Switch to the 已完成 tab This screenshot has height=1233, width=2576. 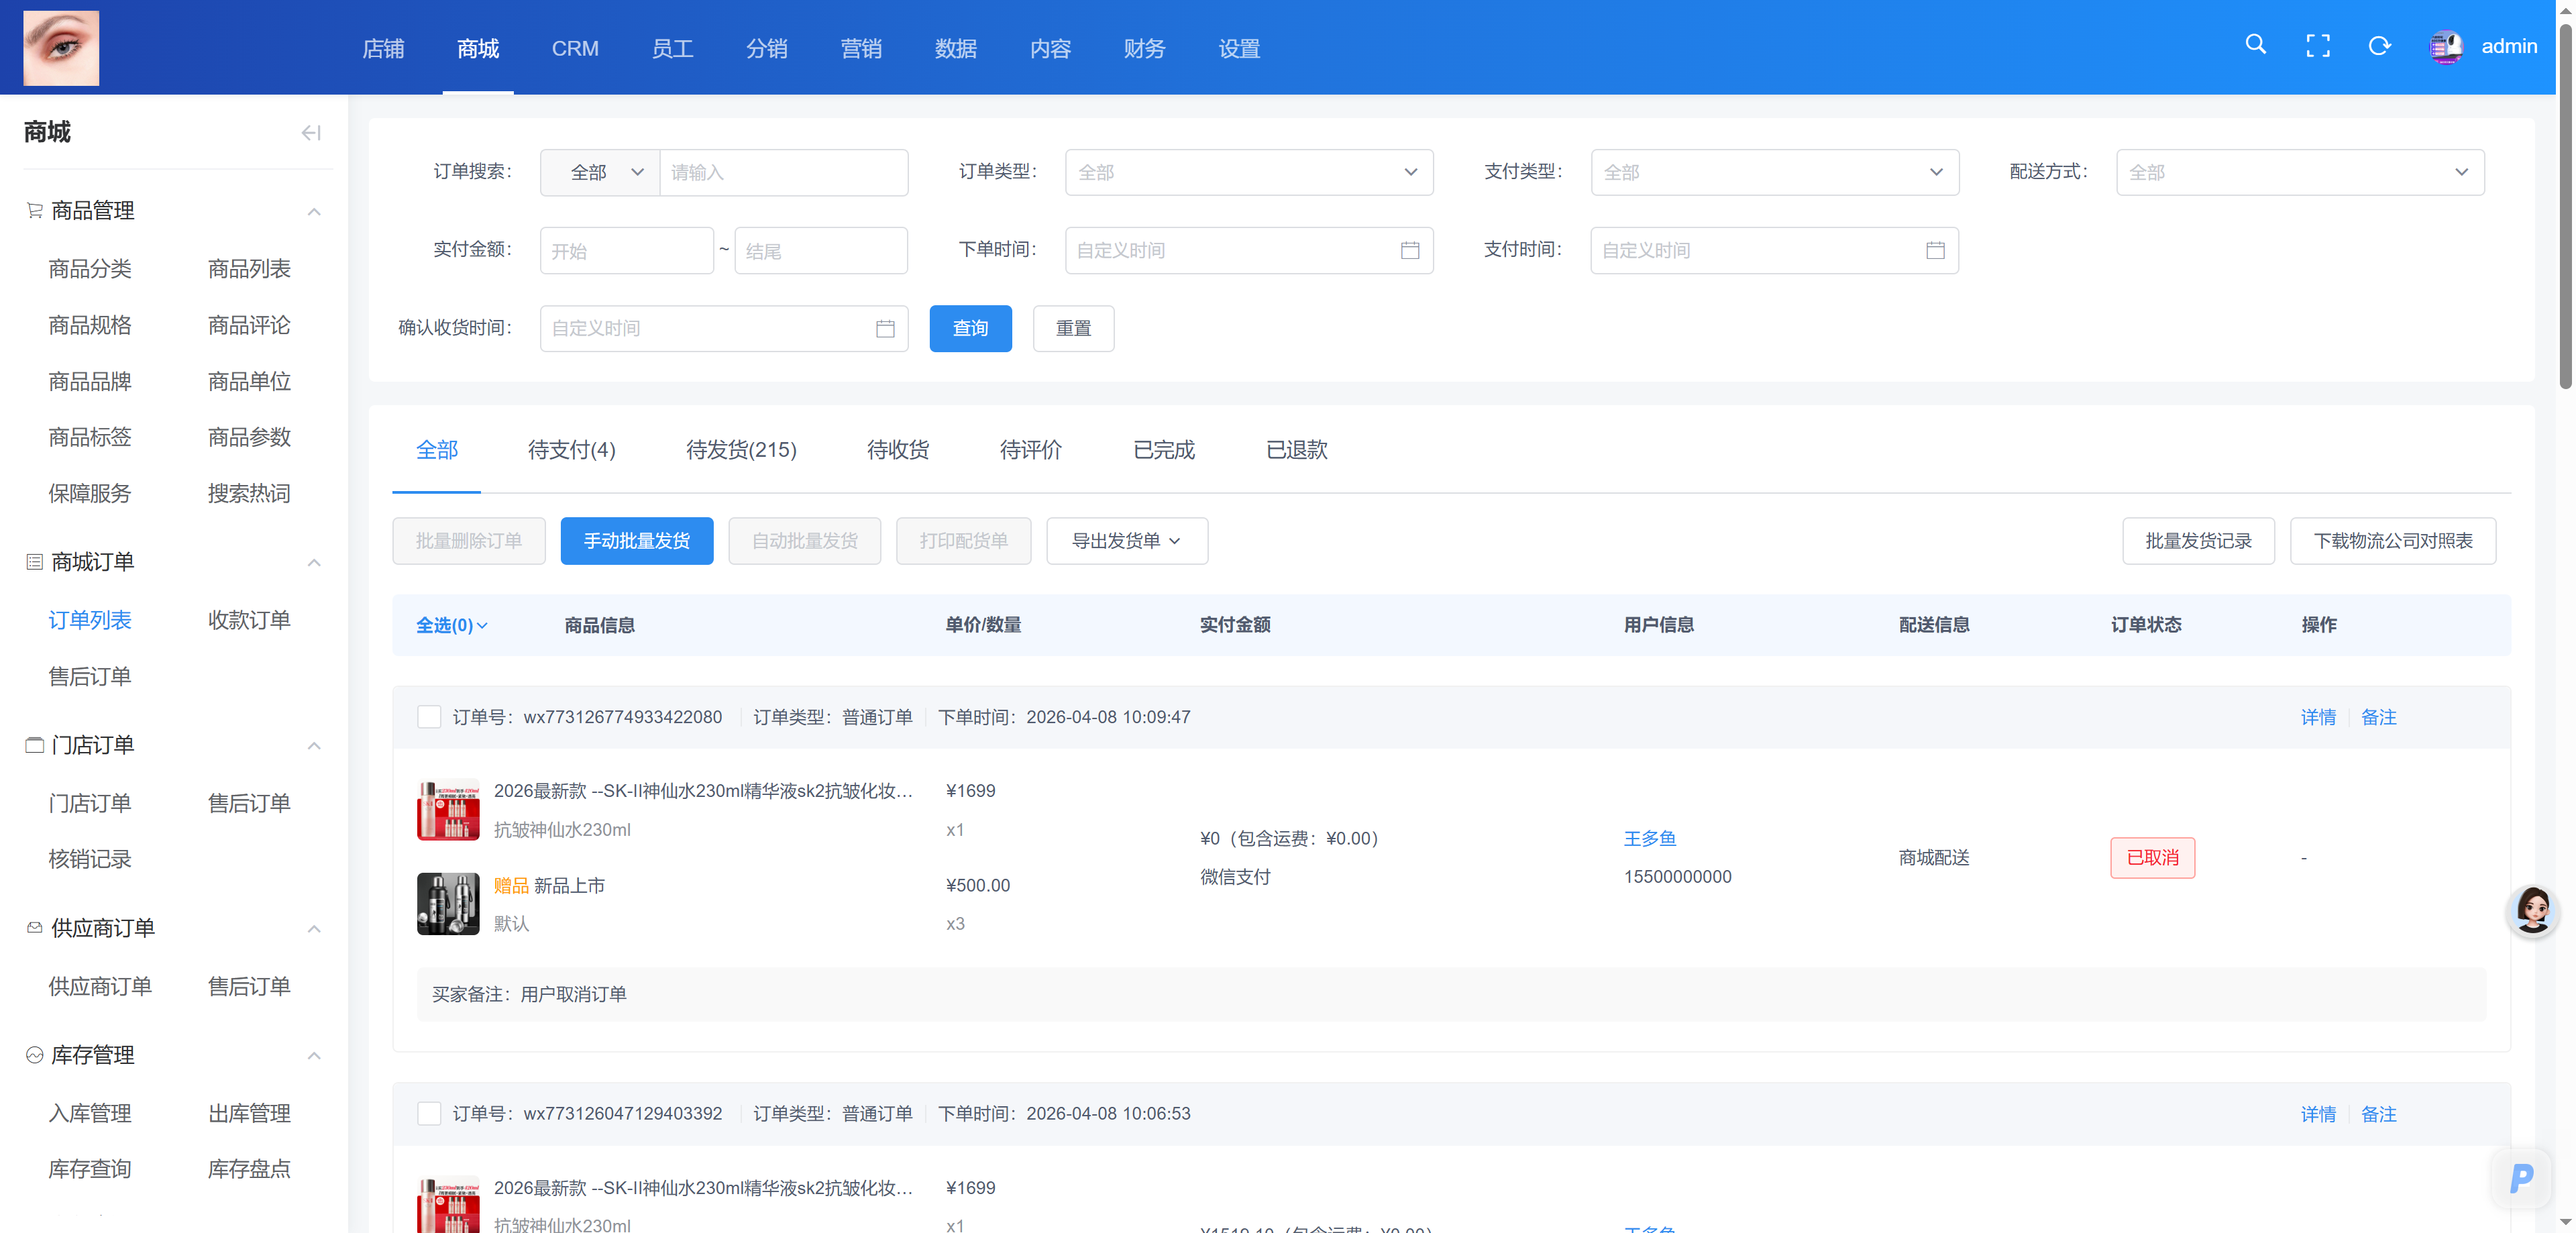[1164, 450]
